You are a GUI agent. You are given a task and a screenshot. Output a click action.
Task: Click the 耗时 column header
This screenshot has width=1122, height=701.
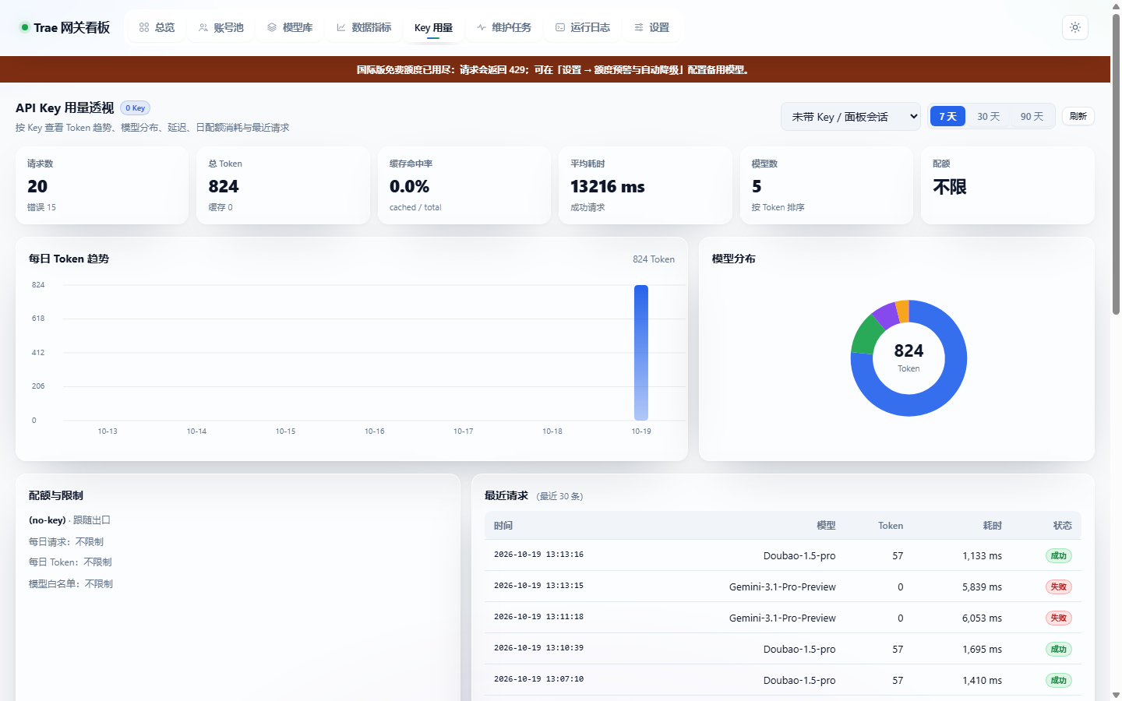[x=992, y=526]
